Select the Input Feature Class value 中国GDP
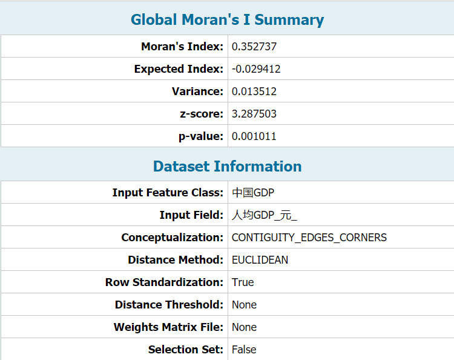The image size is (454, 360). (x=253, y=193)
